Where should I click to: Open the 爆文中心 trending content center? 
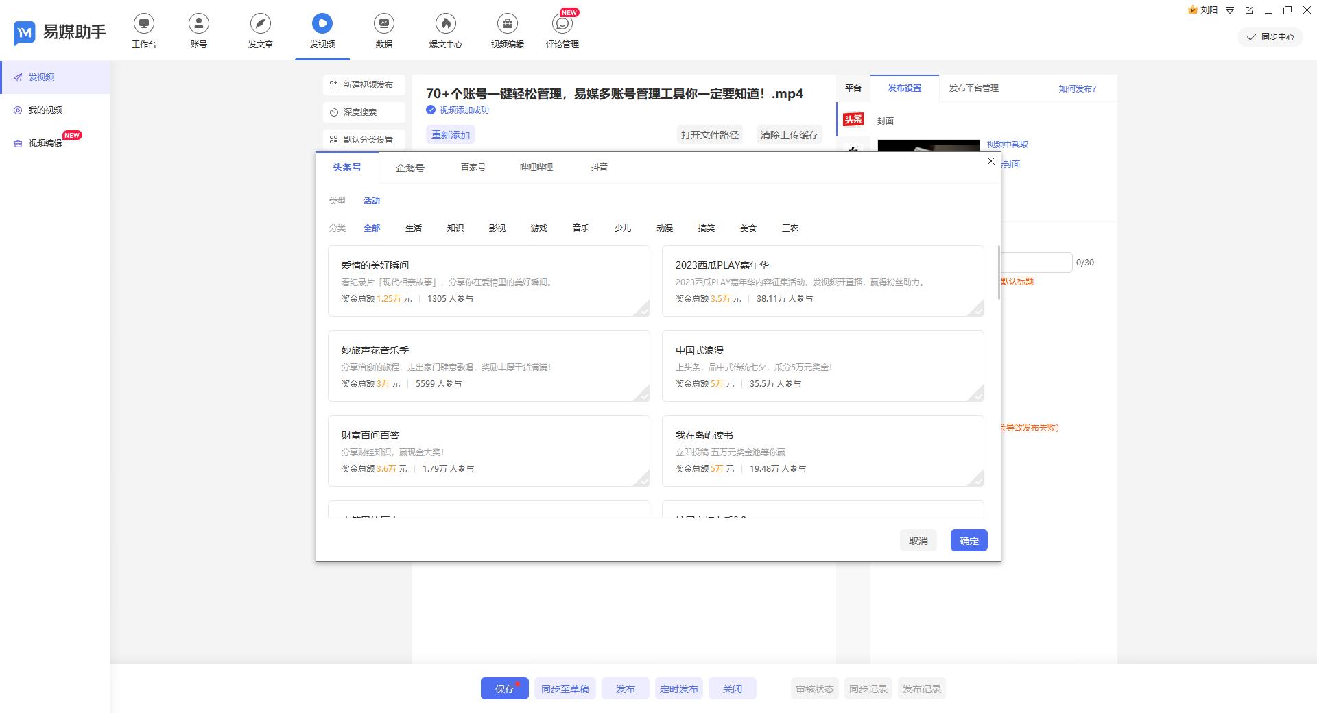(x=445, y=30)
